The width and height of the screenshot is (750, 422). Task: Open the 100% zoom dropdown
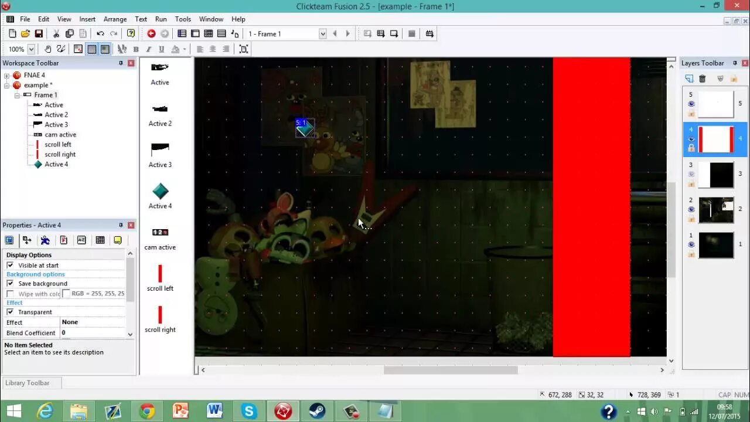coord(31,49)
